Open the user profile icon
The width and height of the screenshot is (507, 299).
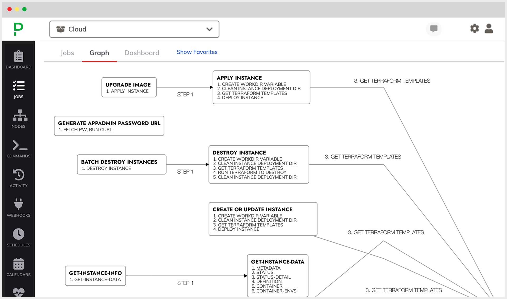(x=489, y=29)
